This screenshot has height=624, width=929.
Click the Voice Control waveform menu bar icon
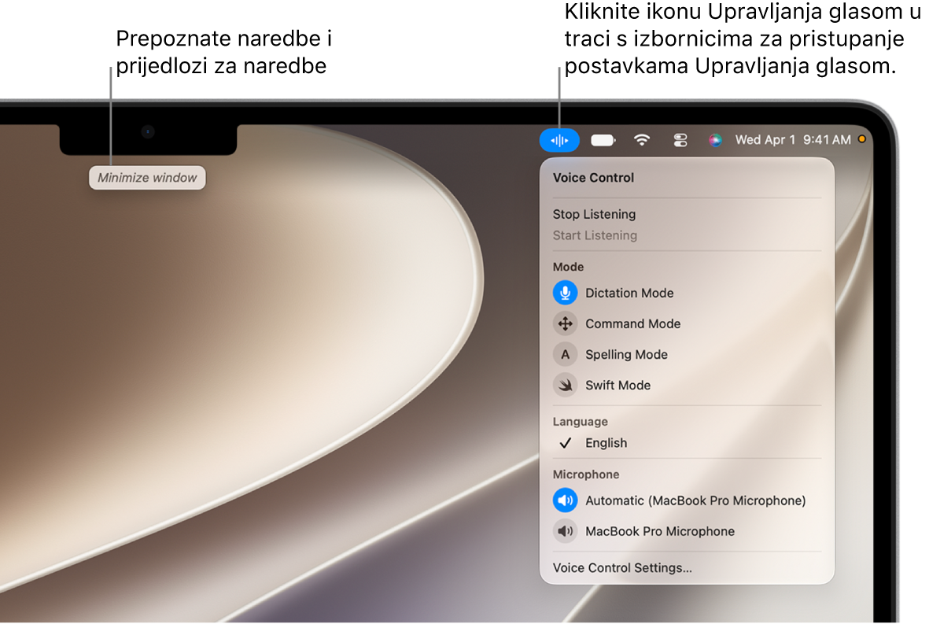pyautogui.click(x=559, y=140)
